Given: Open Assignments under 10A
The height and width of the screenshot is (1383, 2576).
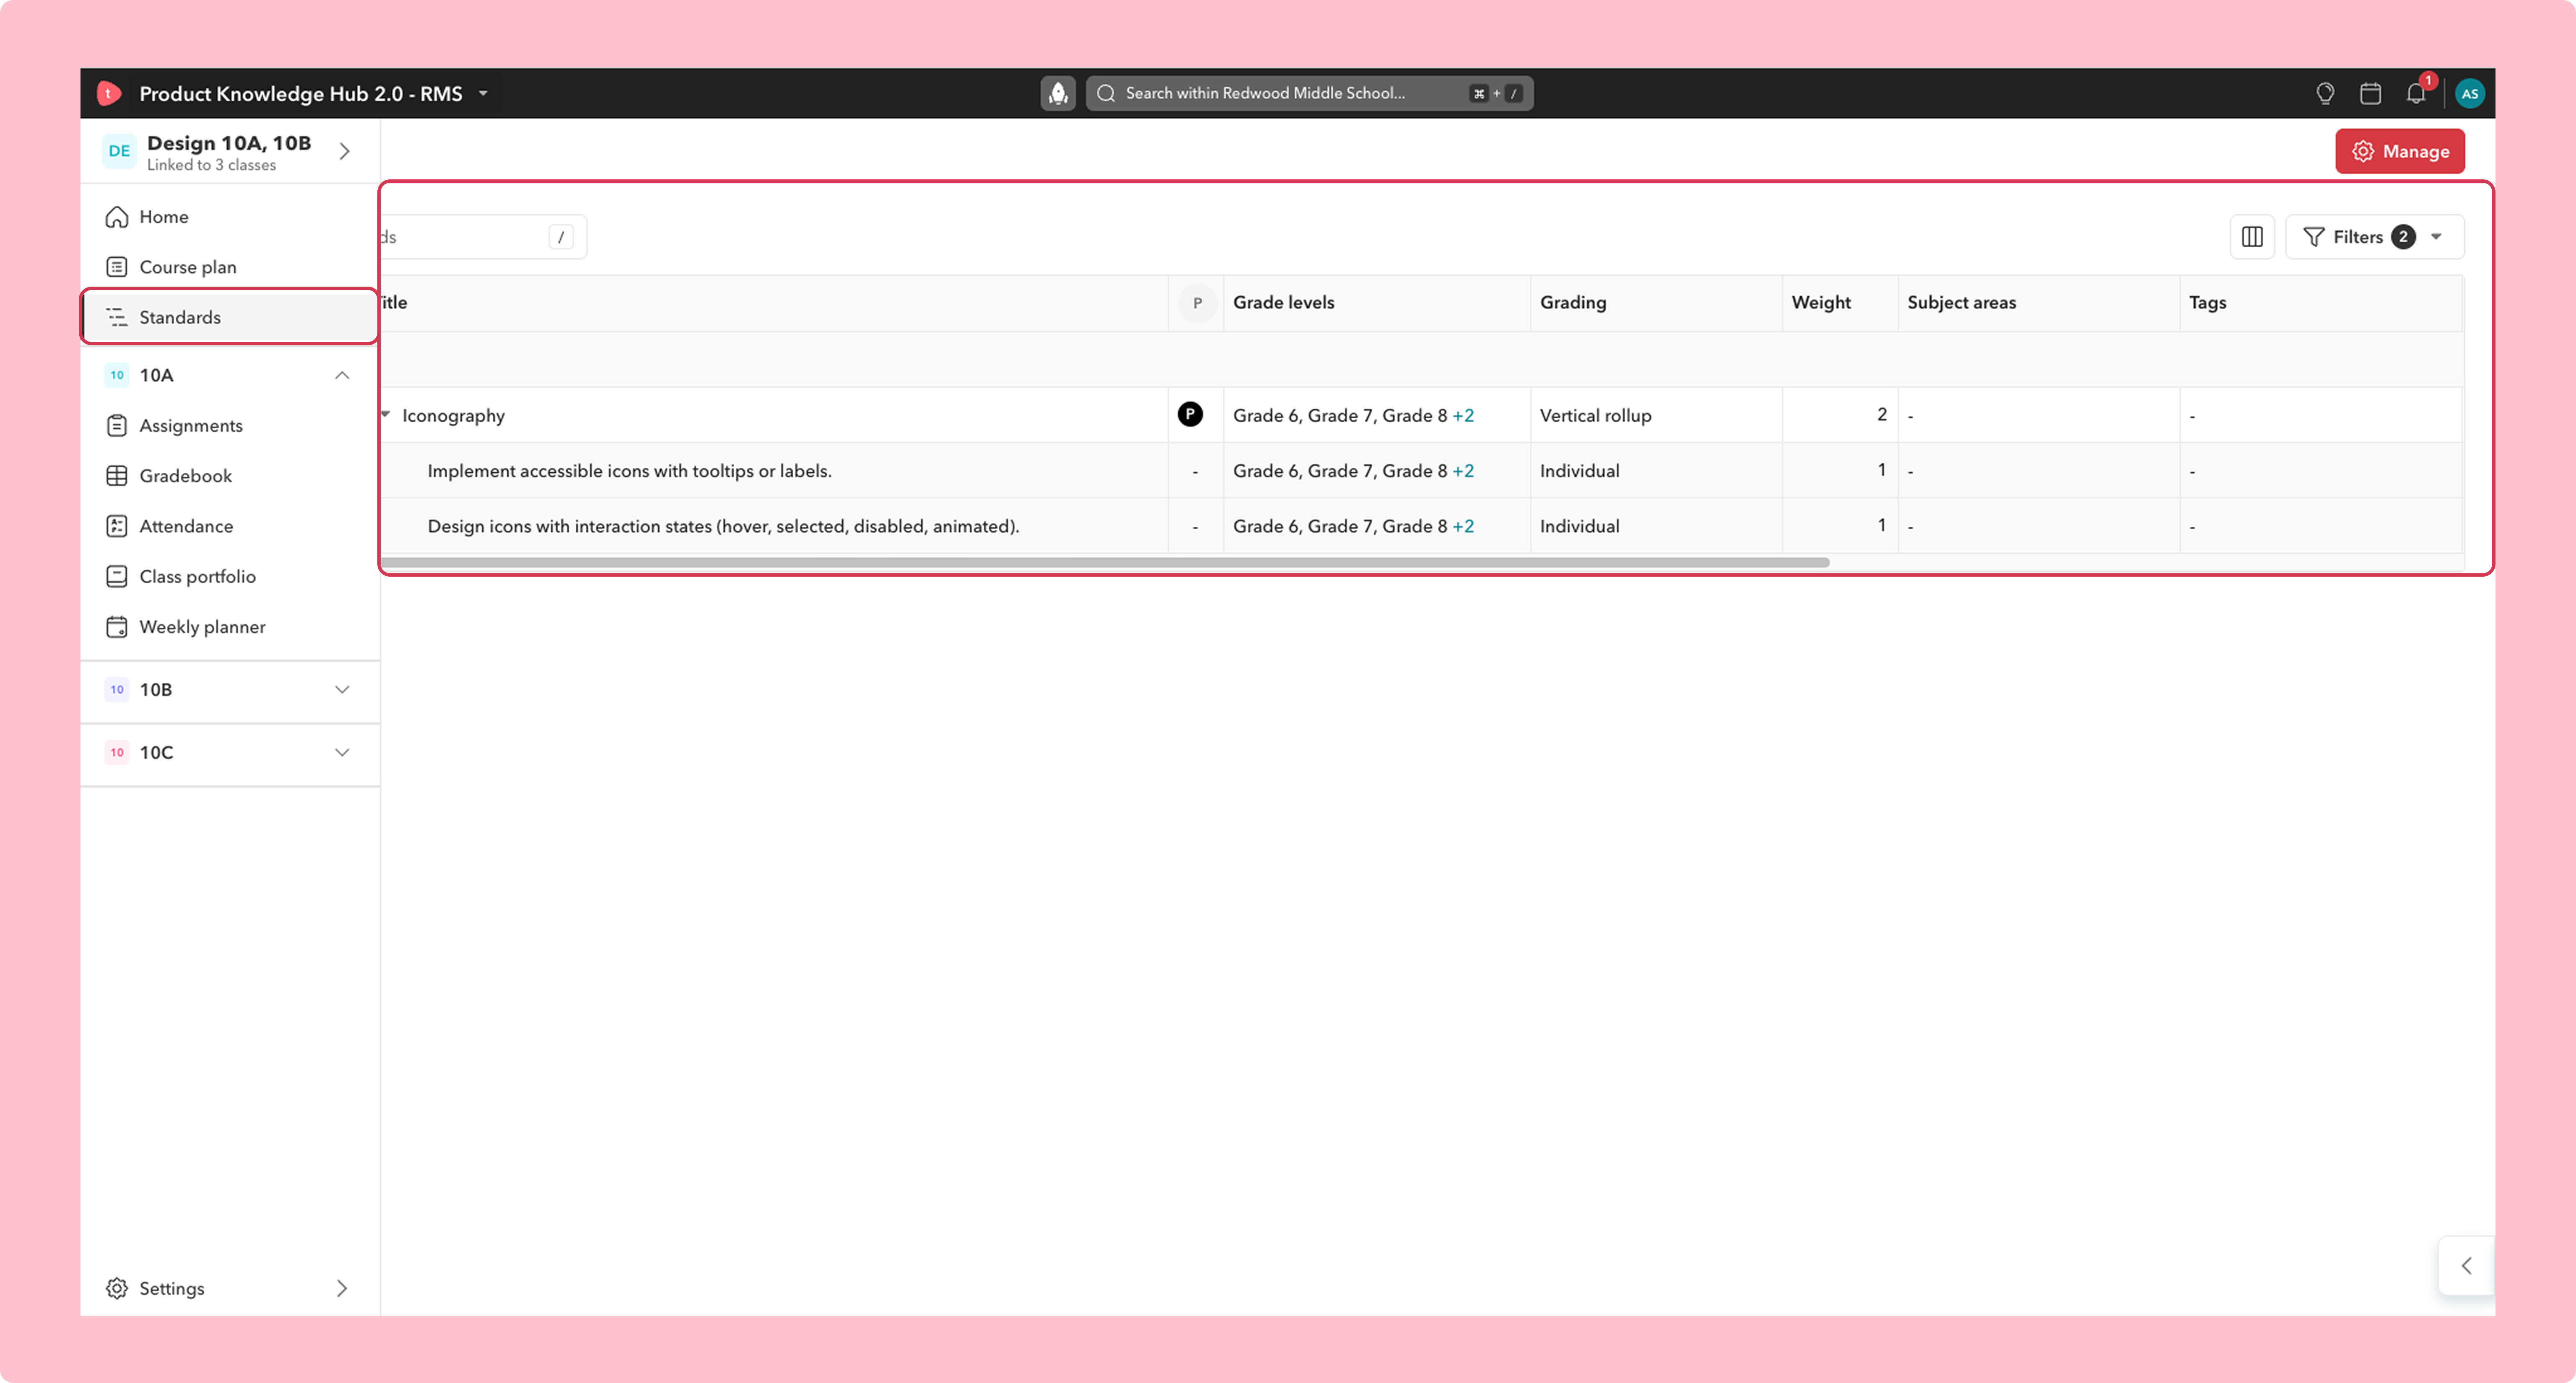Looking at the screenshot, I should 230,426.
